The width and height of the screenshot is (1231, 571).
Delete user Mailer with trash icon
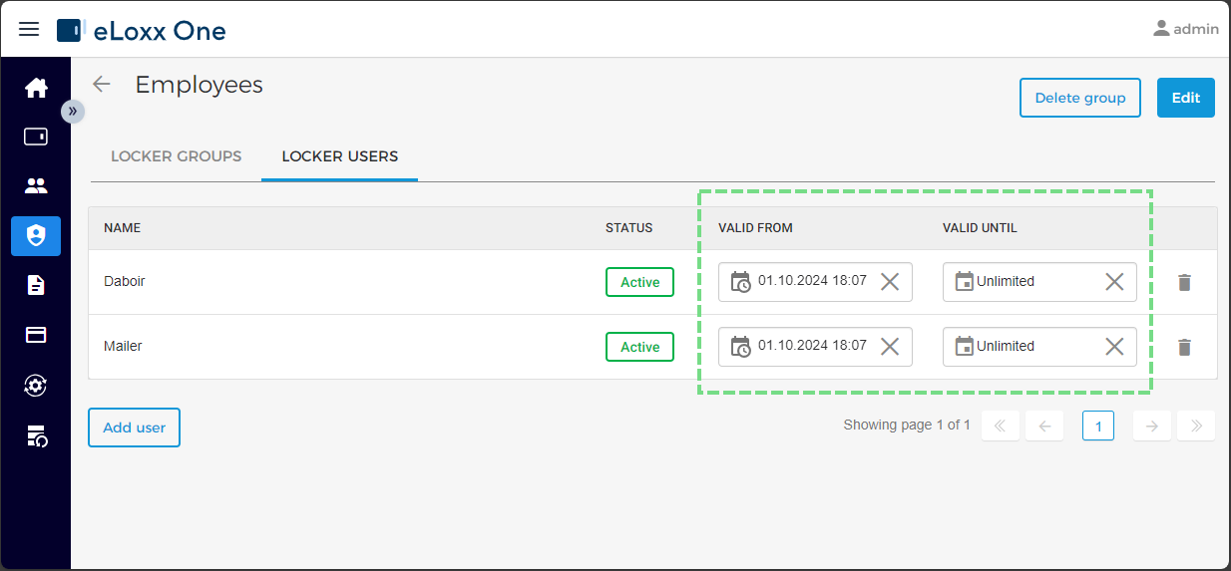click(1184, 347)
